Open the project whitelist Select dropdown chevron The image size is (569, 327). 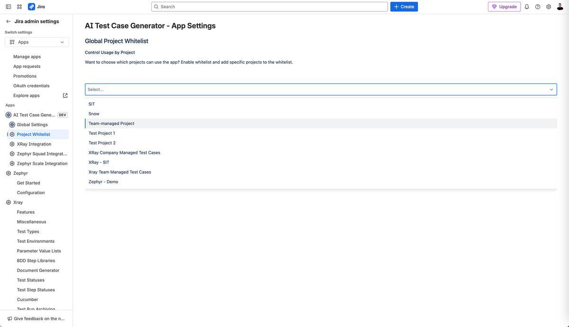click(x=551, y=89)
